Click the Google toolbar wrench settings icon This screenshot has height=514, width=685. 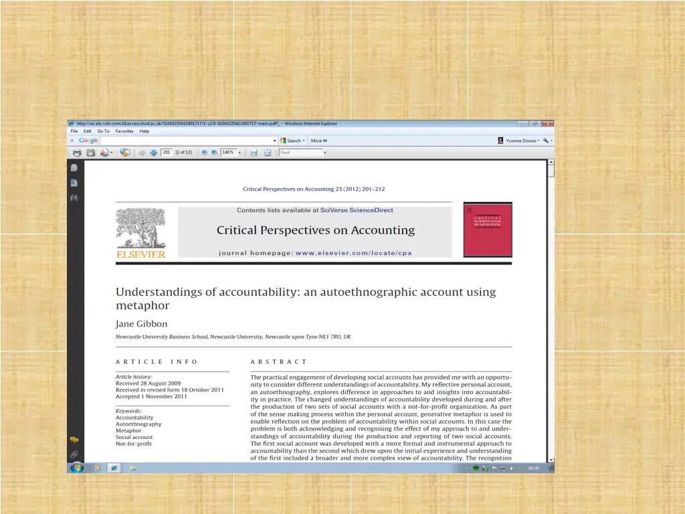click(546, 141)
